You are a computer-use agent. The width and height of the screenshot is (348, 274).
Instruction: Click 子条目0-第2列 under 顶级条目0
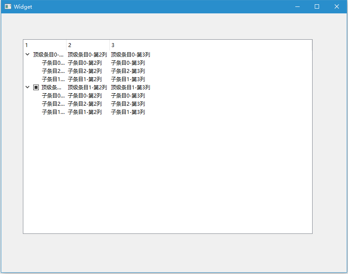(85, 63)
